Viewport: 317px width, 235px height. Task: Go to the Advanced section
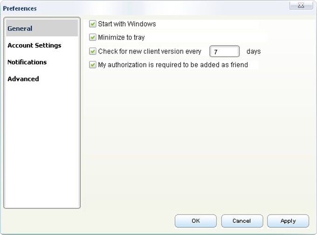pyautogui.click(x=23, y=79)
